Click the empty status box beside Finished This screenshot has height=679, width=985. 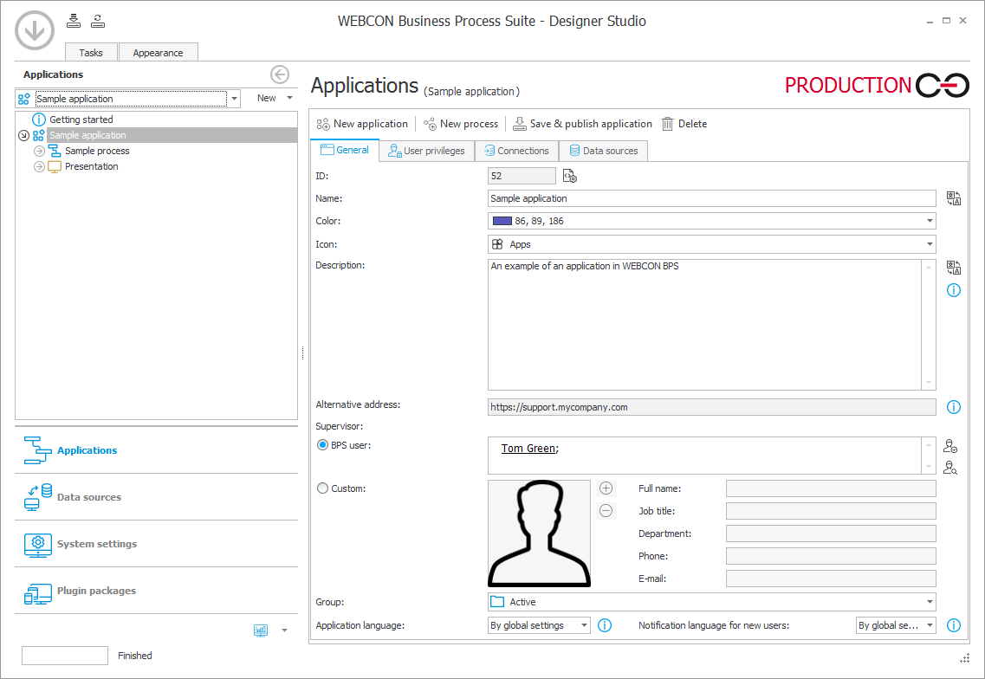pyautogui.click(x=65, y=655)
